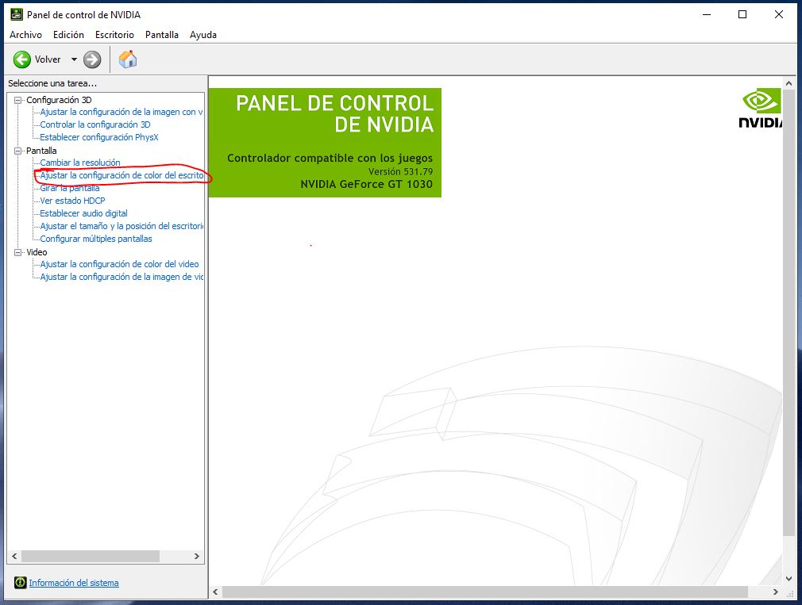Open Establecer configuración PhysX
This screenshot has height=605, width=802.
[99, 137]
